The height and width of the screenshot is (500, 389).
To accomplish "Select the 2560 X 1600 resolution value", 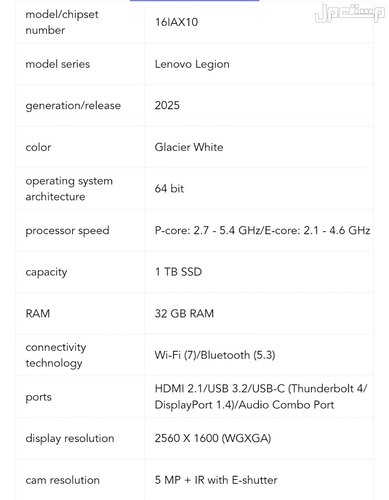I will (213, 438).
